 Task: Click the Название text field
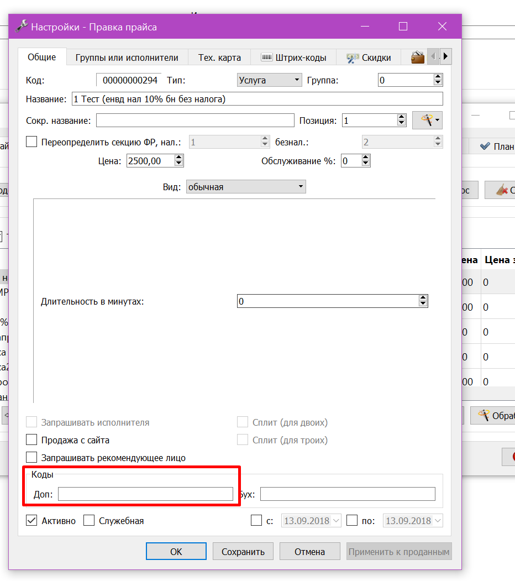[x=257, y=99]
